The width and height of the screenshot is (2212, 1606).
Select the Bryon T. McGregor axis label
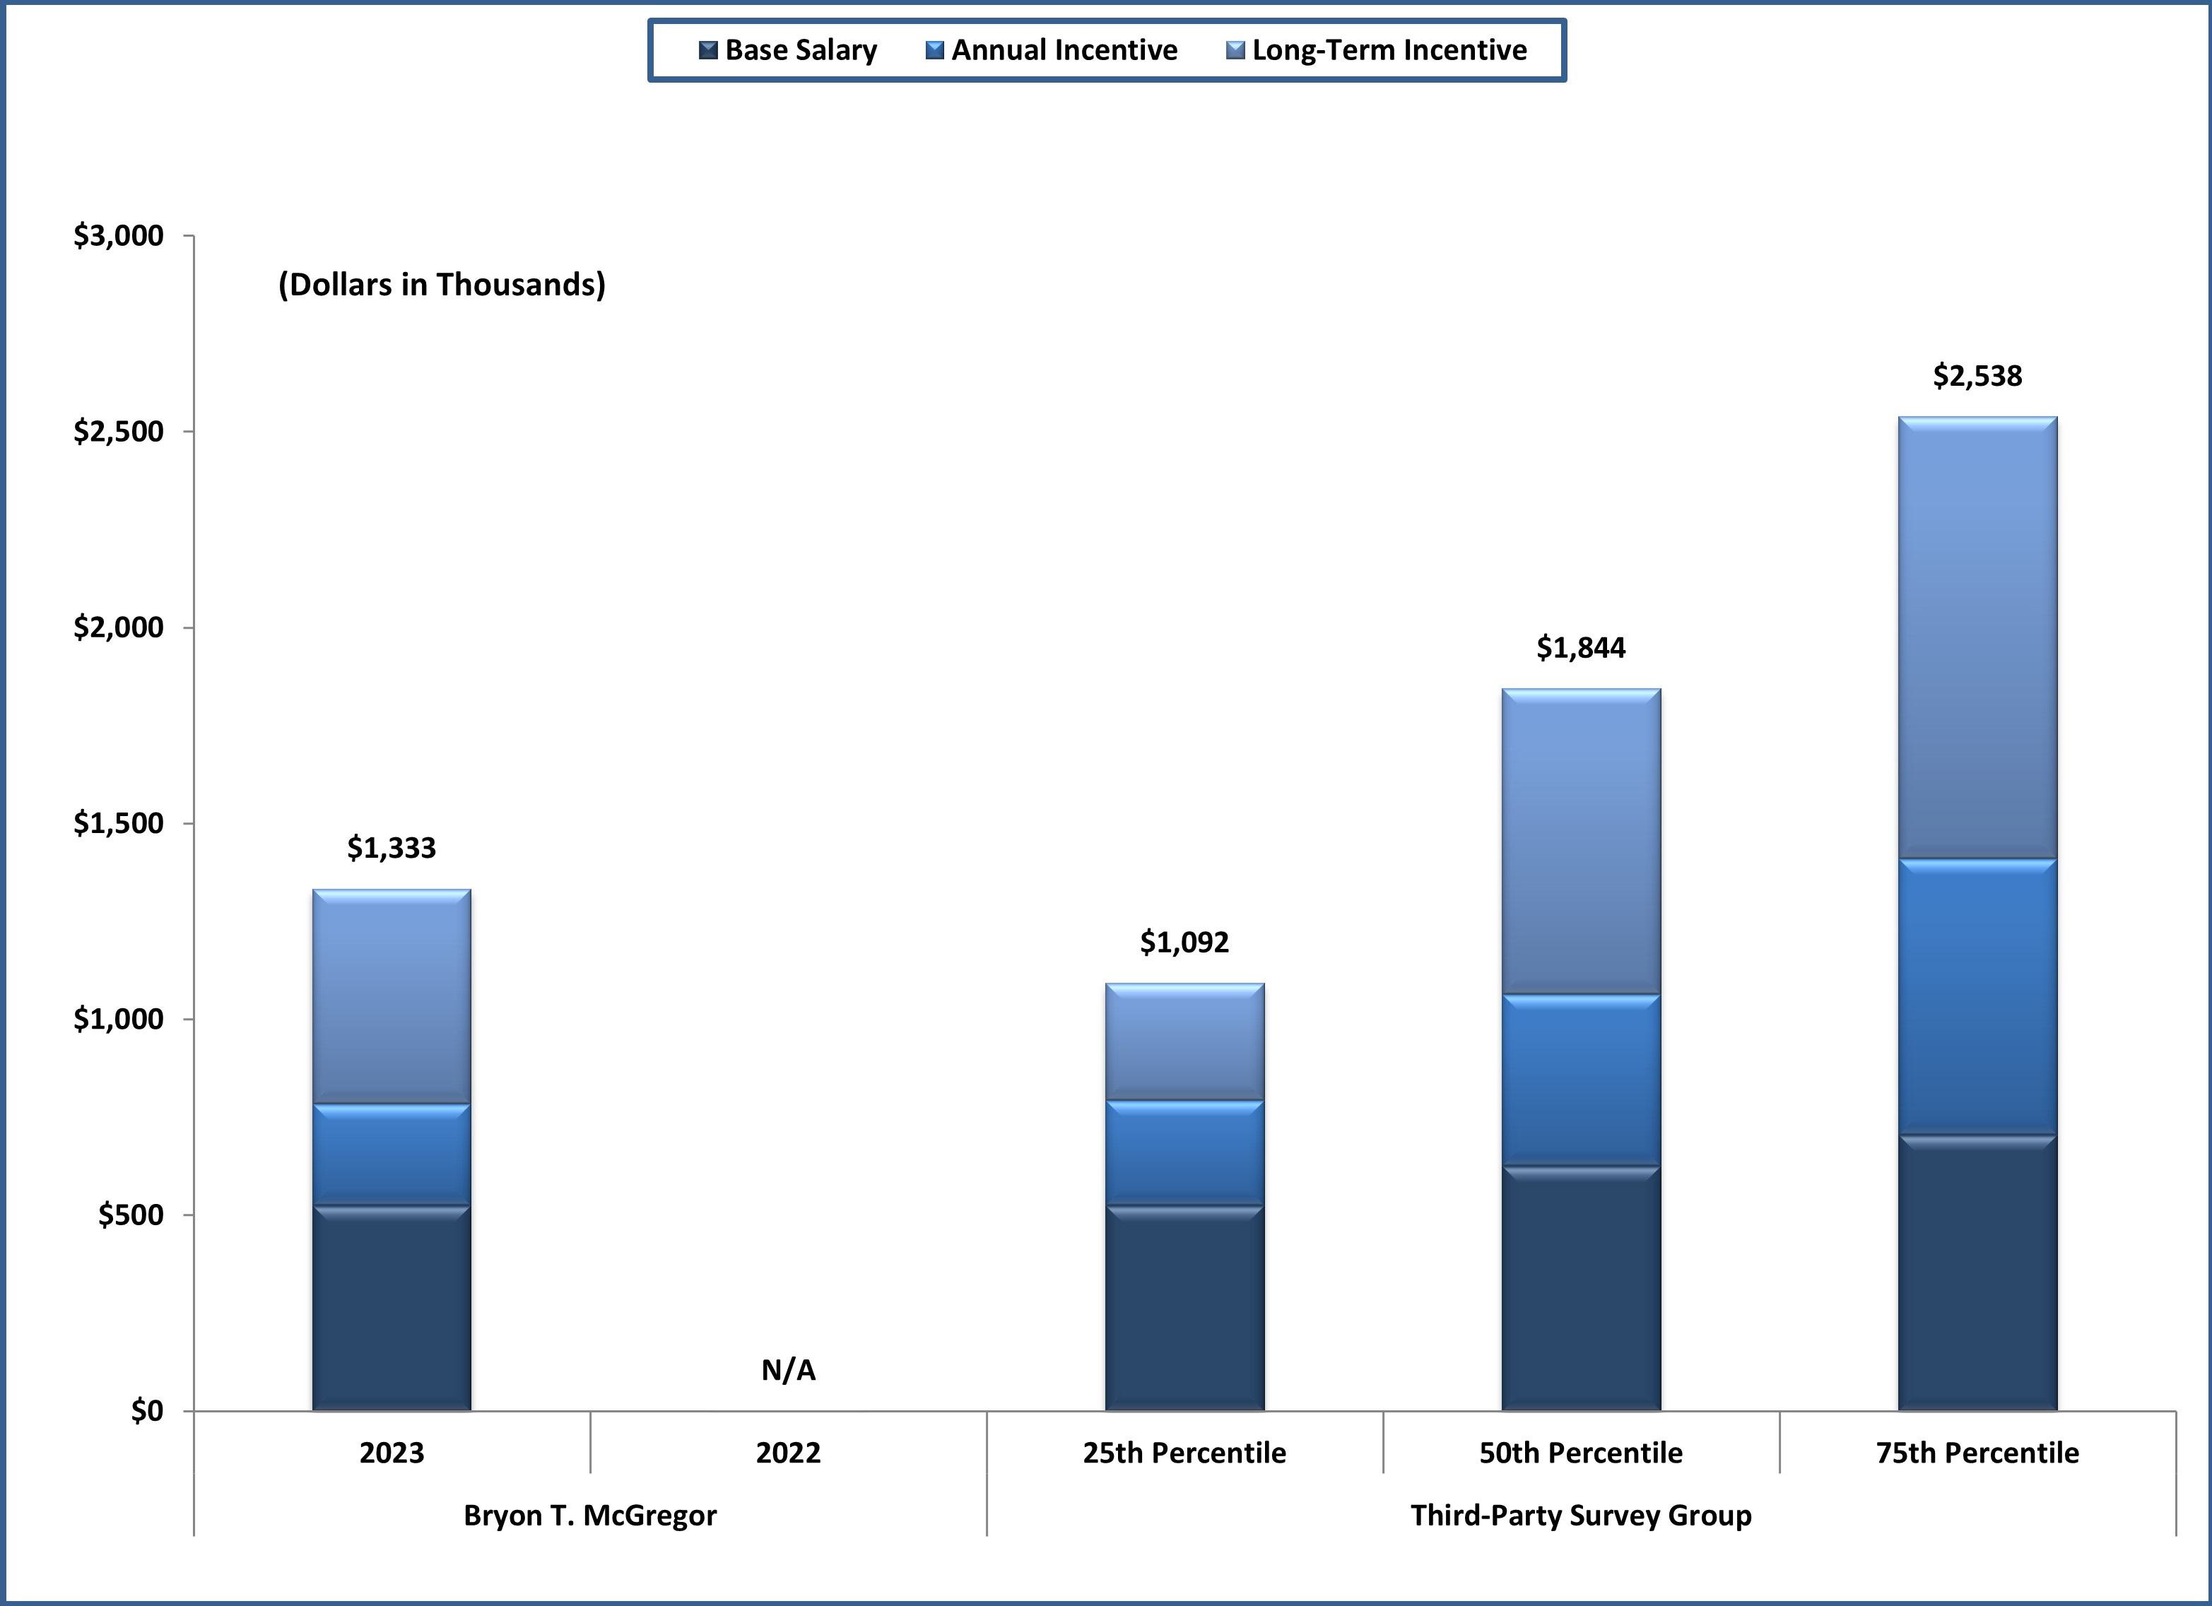coord(590,1516)
